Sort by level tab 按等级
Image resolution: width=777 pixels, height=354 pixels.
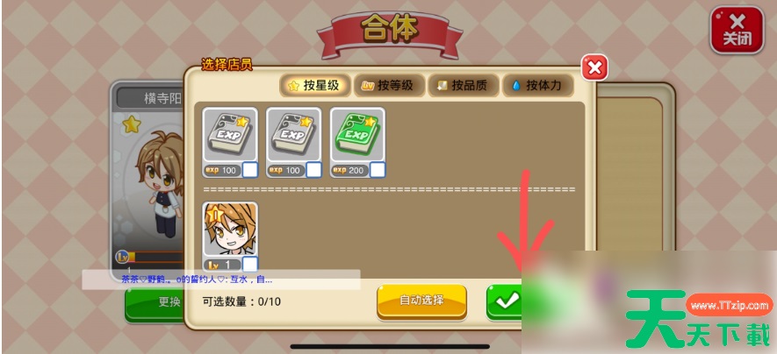pos(389,86)
